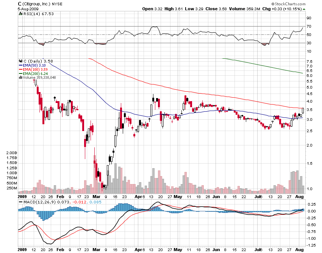
Task: Click "Jun" on the MACD panel date axis
Action: [x=216, y=250]
